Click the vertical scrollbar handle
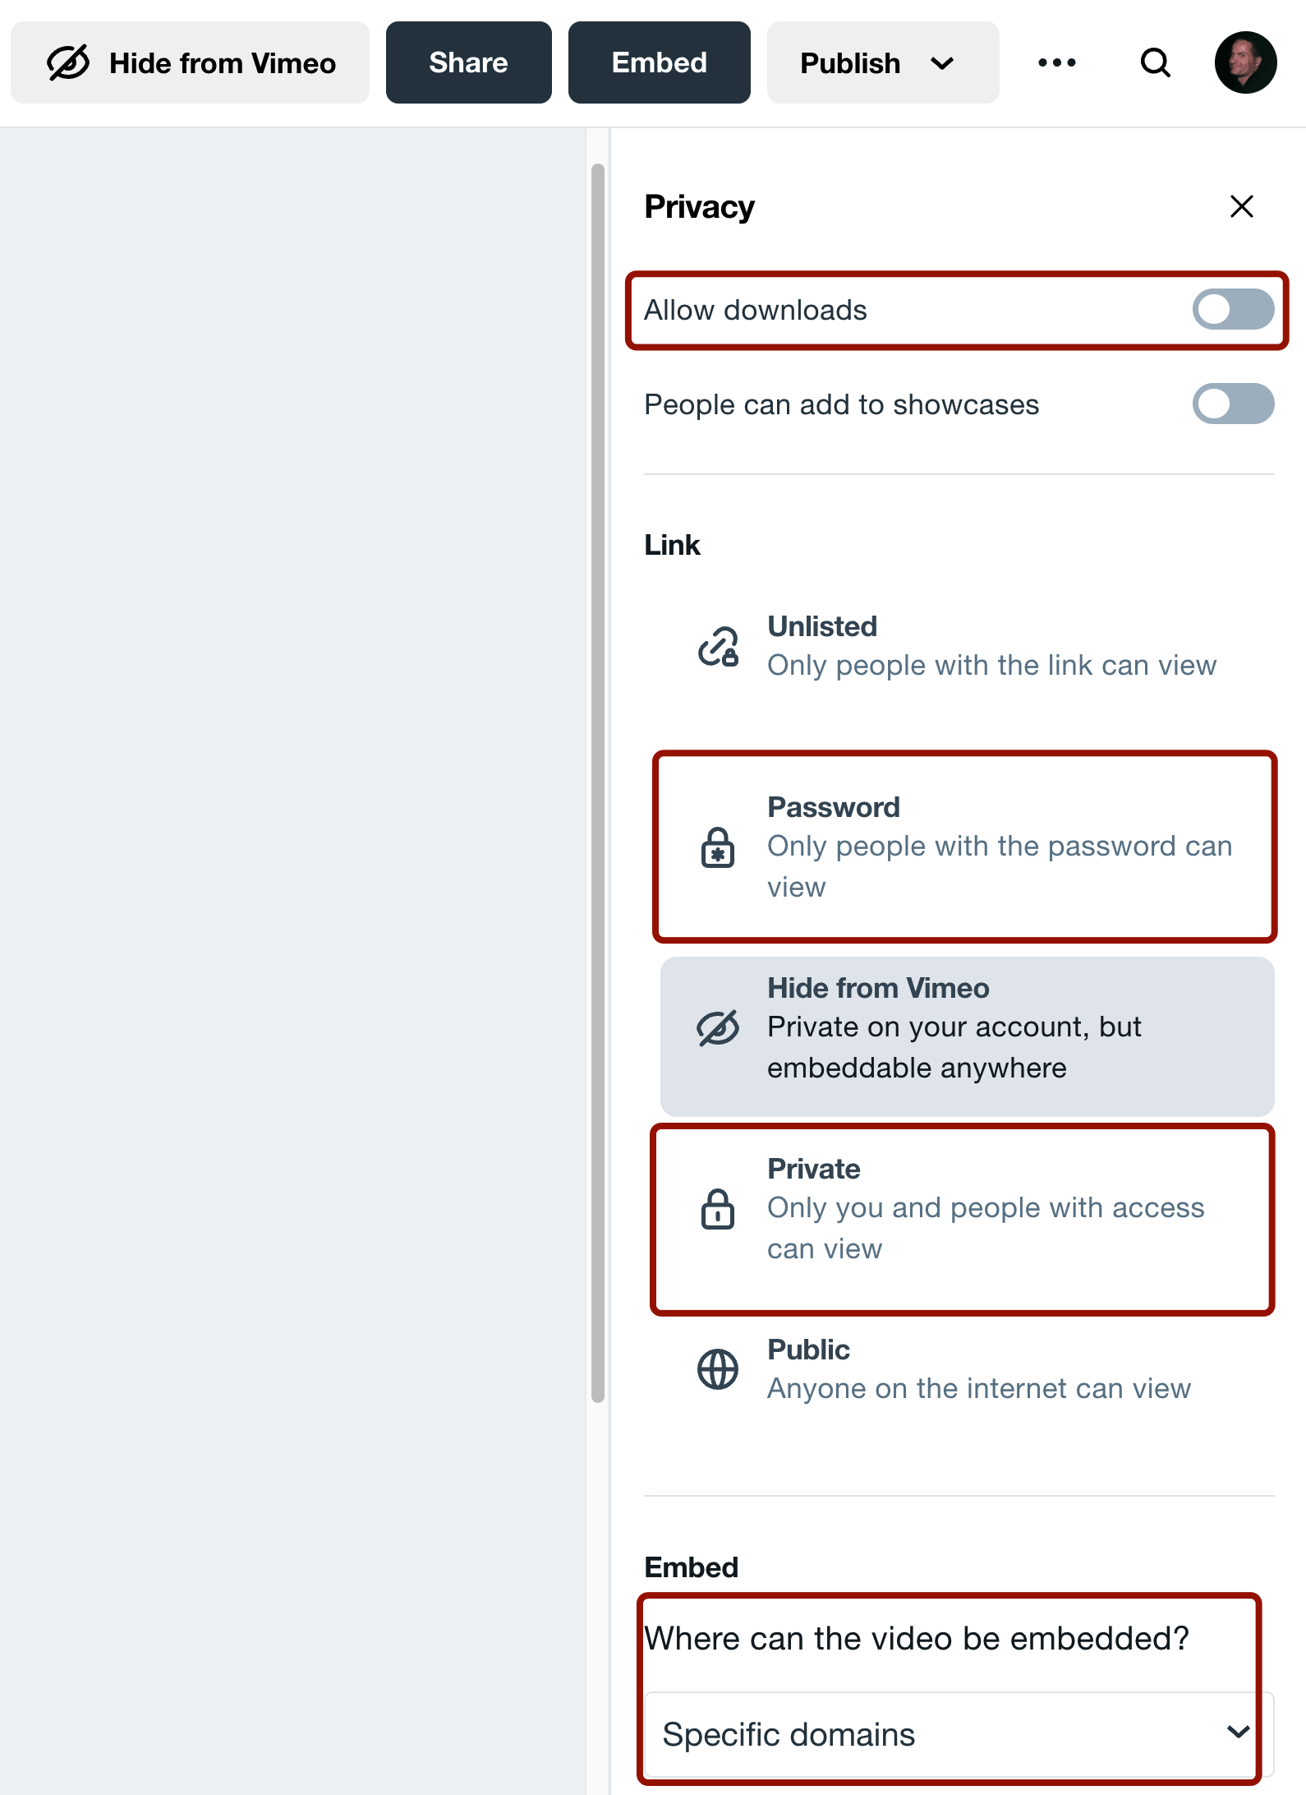Viewport: 1306px width, 1795px height. point(598,783)
